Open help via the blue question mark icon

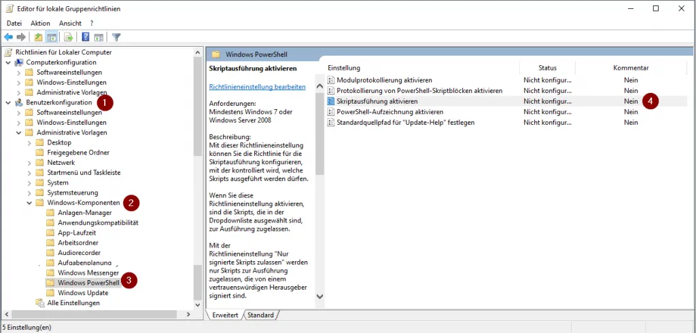click(86, 37)
